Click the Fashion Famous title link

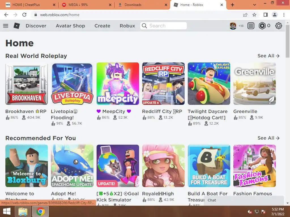pyautogui.click(x=253, y=194)
